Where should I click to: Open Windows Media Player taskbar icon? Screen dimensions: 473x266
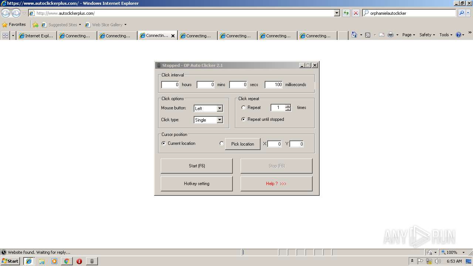click(54, 261)
